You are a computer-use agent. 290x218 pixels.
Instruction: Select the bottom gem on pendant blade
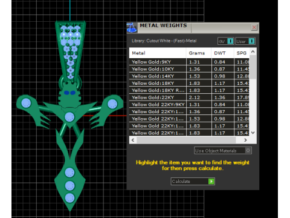[x=69, y=198]
